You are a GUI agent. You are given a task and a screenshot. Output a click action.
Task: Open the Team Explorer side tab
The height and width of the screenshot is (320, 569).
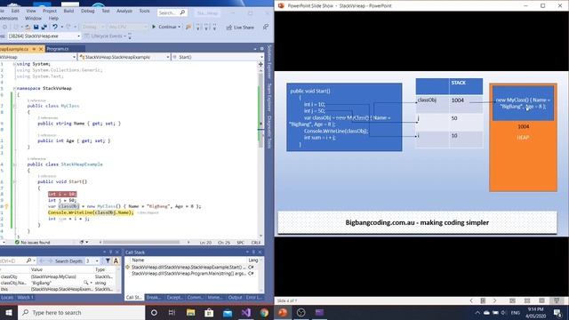click(x=269, y=97)
